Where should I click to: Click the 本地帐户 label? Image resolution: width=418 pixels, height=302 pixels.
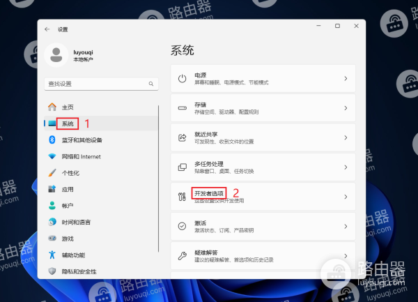pos(83,59)
